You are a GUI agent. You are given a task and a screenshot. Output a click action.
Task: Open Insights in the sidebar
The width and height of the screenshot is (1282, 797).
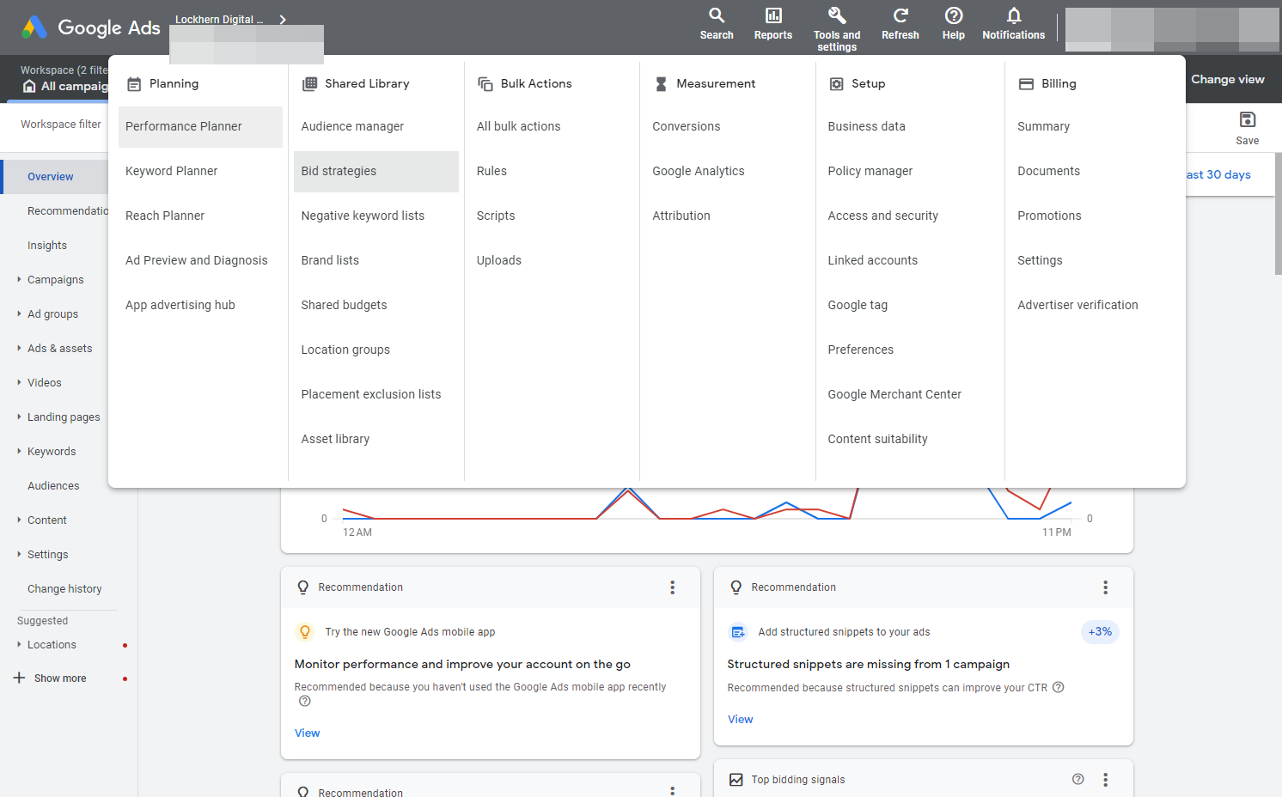[47, 246]
